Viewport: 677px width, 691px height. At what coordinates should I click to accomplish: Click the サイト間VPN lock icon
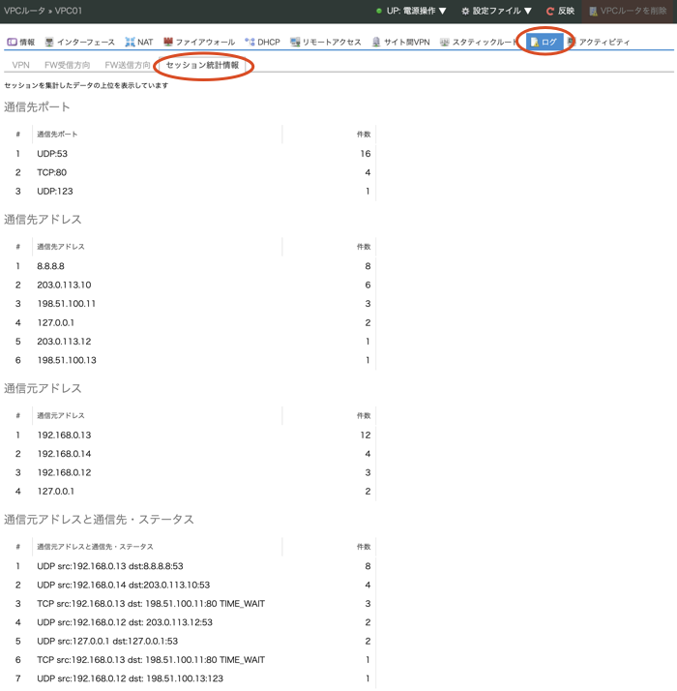pyautogui.click(x=376, y=43)
